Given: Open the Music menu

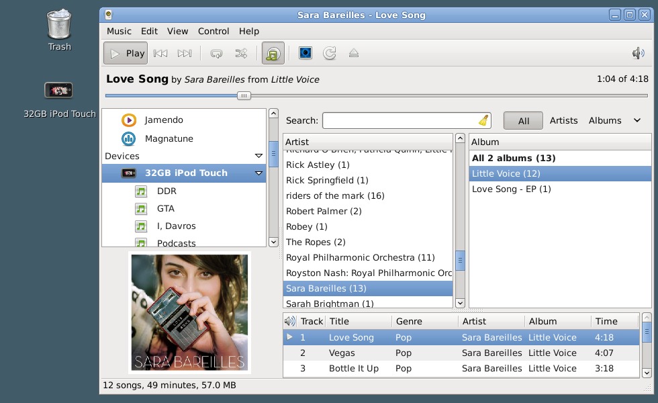Looking at the screenshot, I should (118, 31).
